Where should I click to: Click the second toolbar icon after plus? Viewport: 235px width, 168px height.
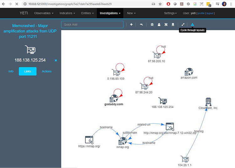141,24
